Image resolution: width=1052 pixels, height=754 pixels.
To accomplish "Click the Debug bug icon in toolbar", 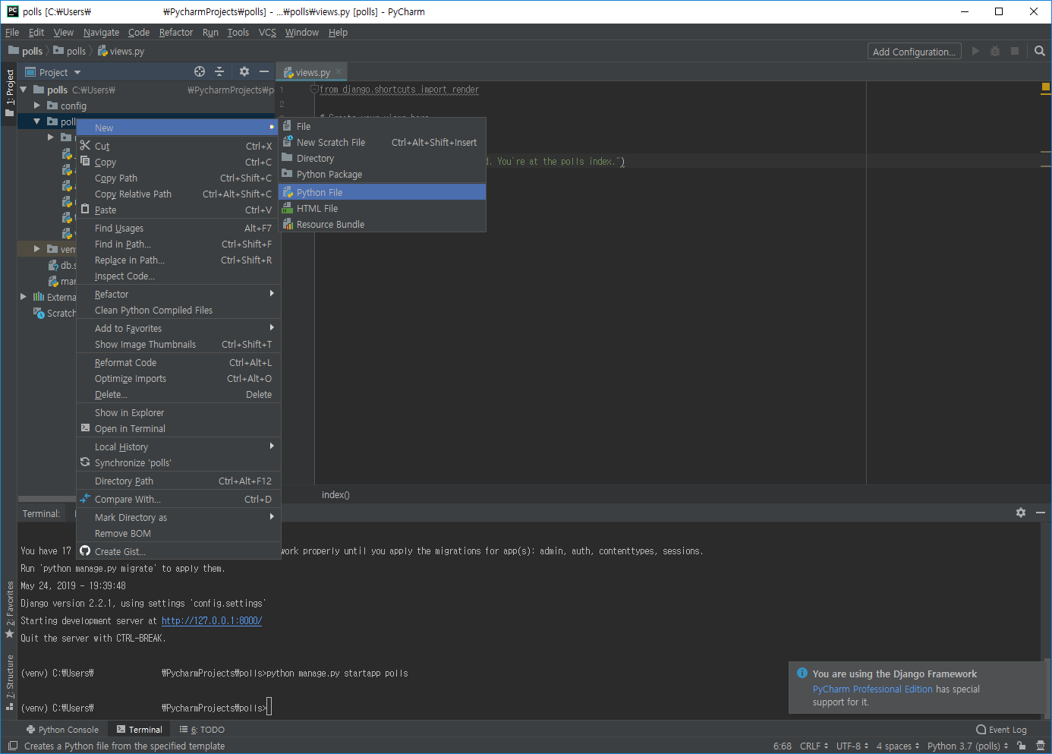I will click(995, 51).
